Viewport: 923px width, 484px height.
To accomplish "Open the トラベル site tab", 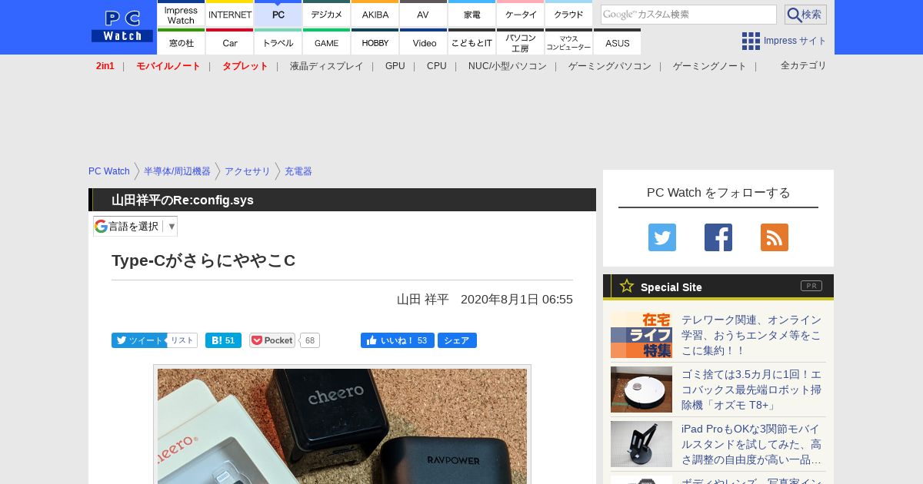I will (x=278, y=41).
